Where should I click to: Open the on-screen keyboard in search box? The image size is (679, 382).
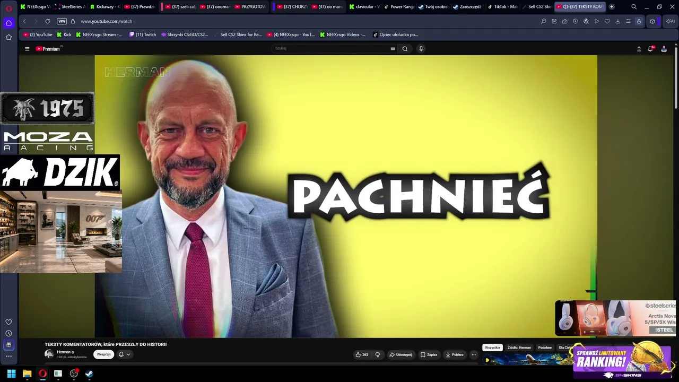pos(393,49)
